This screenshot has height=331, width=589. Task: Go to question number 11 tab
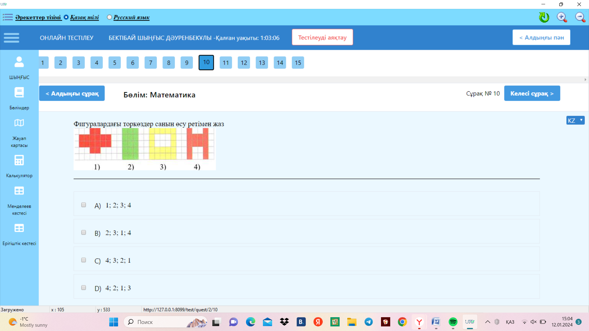226,63
